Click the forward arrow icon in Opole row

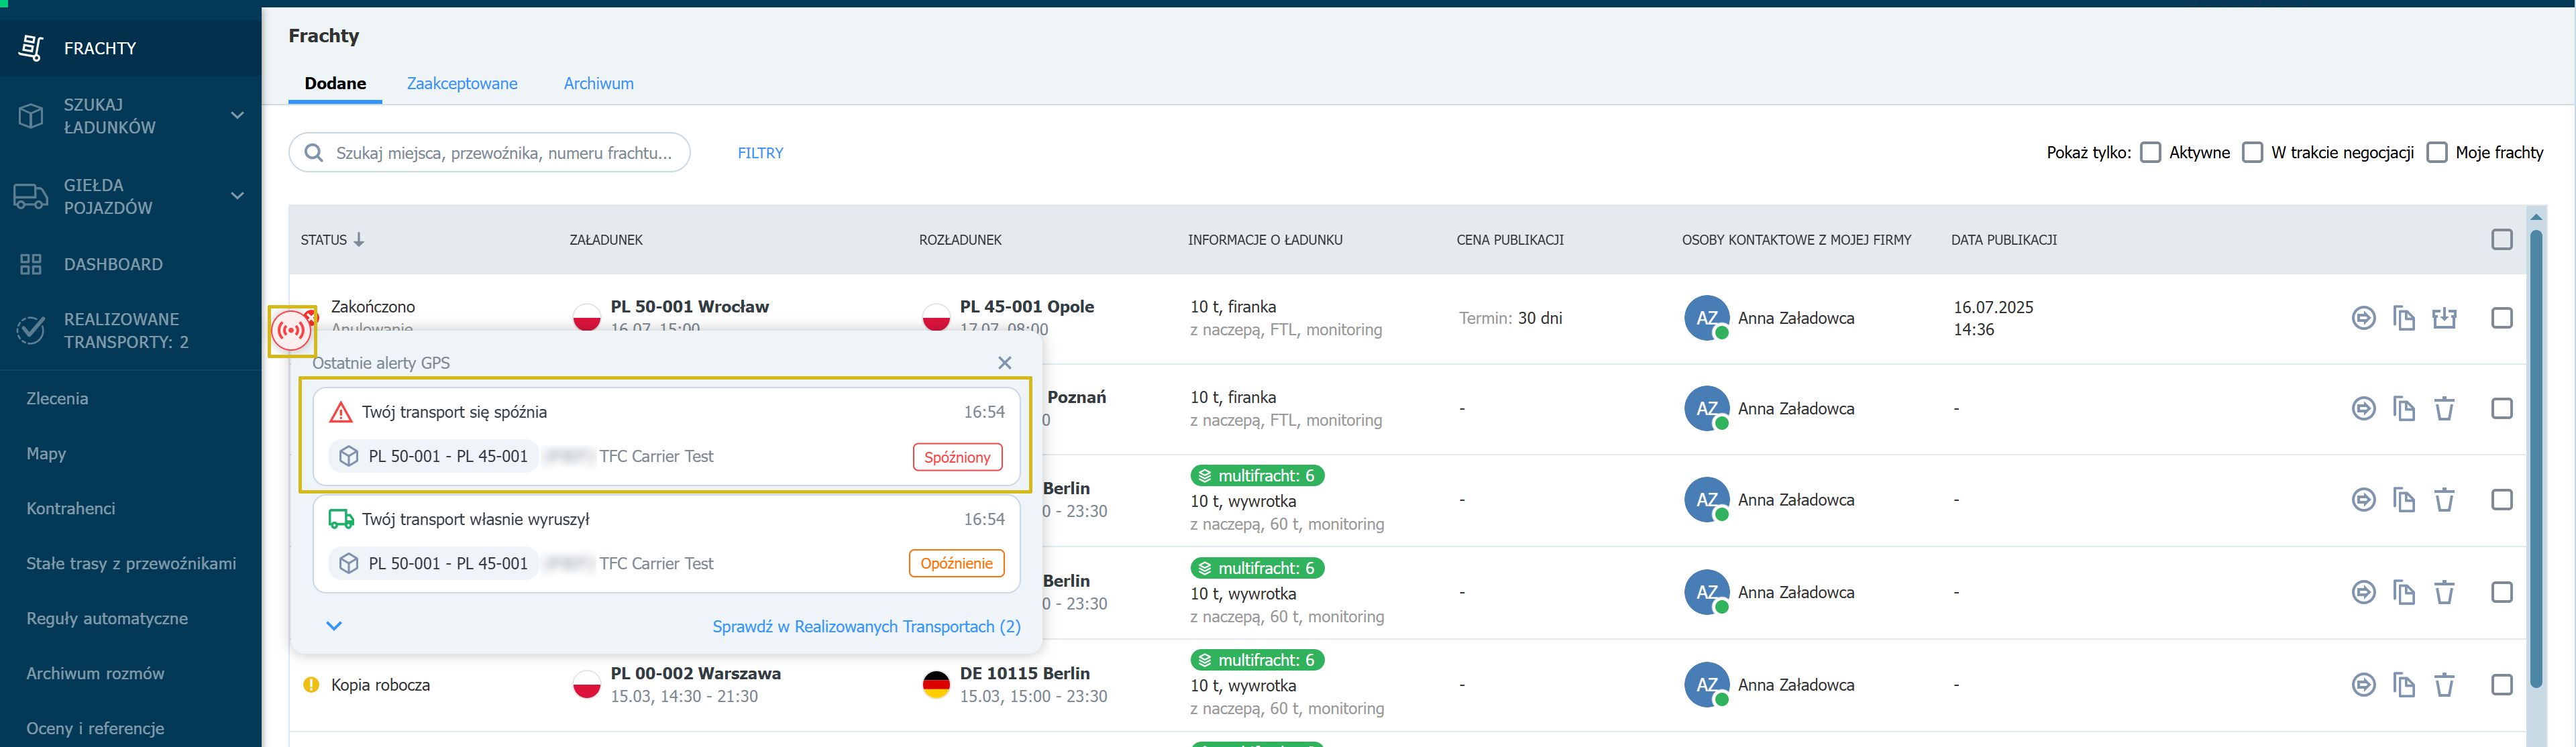pos(2363,318)
